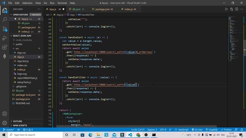Open Mail app from taskbar
The height and width of the screenshot is (138, 246).
(114, 135)
